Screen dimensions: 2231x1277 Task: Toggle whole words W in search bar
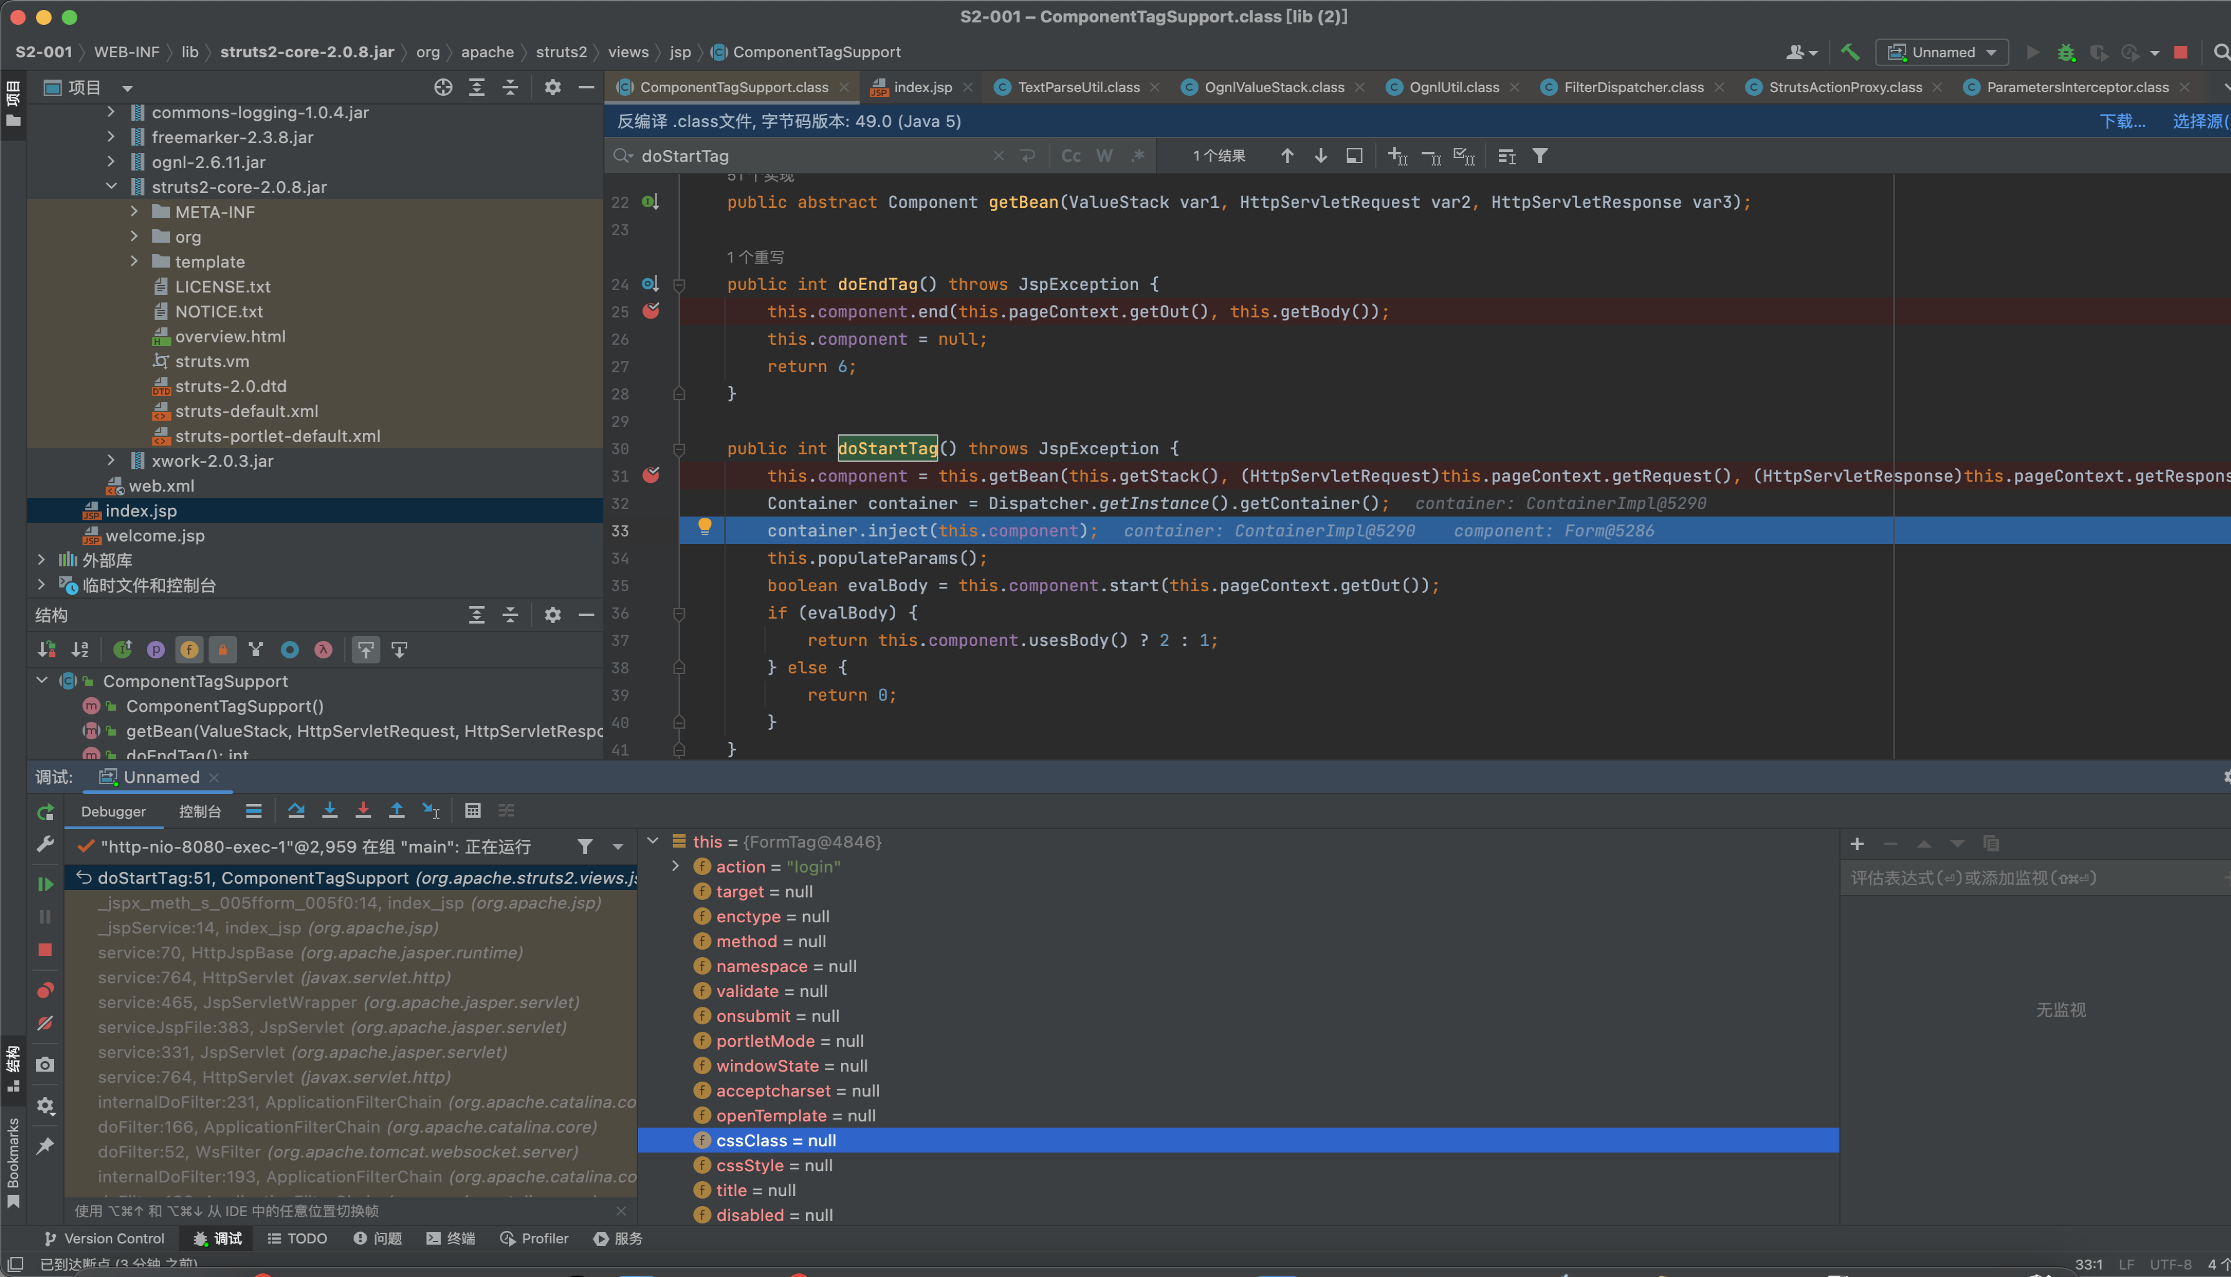tap(1104, 156)
